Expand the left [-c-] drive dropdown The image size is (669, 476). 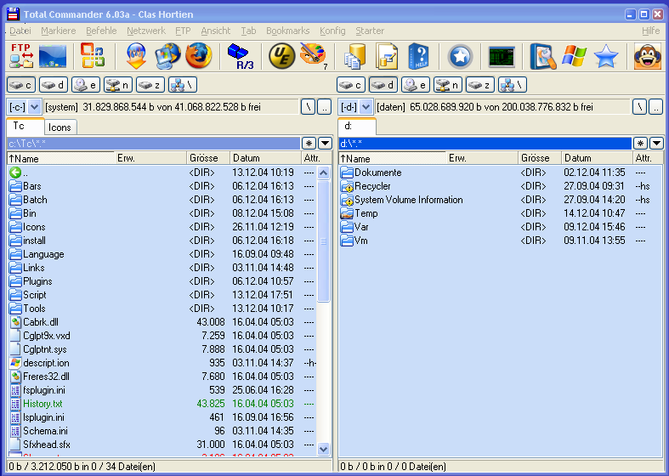point(35,107)
